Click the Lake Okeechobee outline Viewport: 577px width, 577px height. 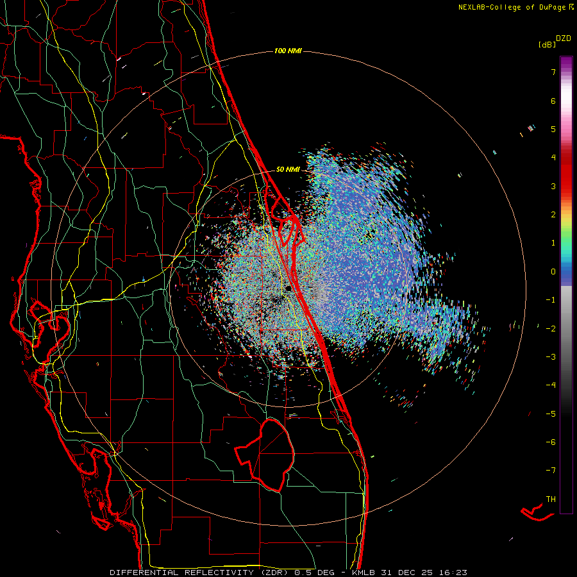coord(265,455)
